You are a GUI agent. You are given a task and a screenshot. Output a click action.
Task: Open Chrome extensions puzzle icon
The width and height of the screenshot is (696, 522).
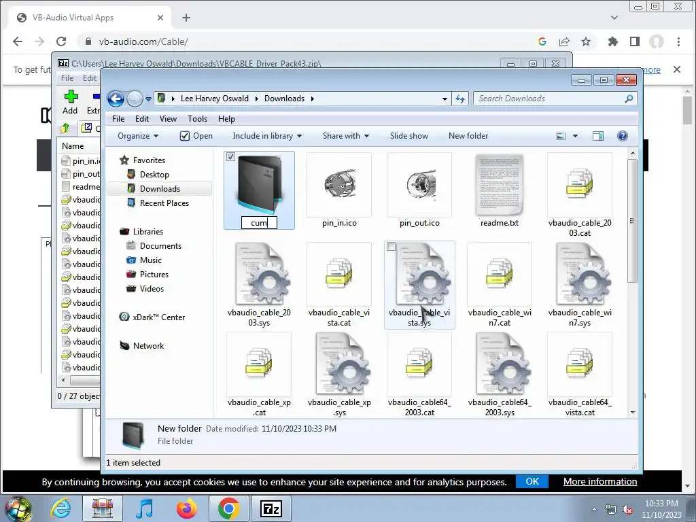[x=612, y=41]
